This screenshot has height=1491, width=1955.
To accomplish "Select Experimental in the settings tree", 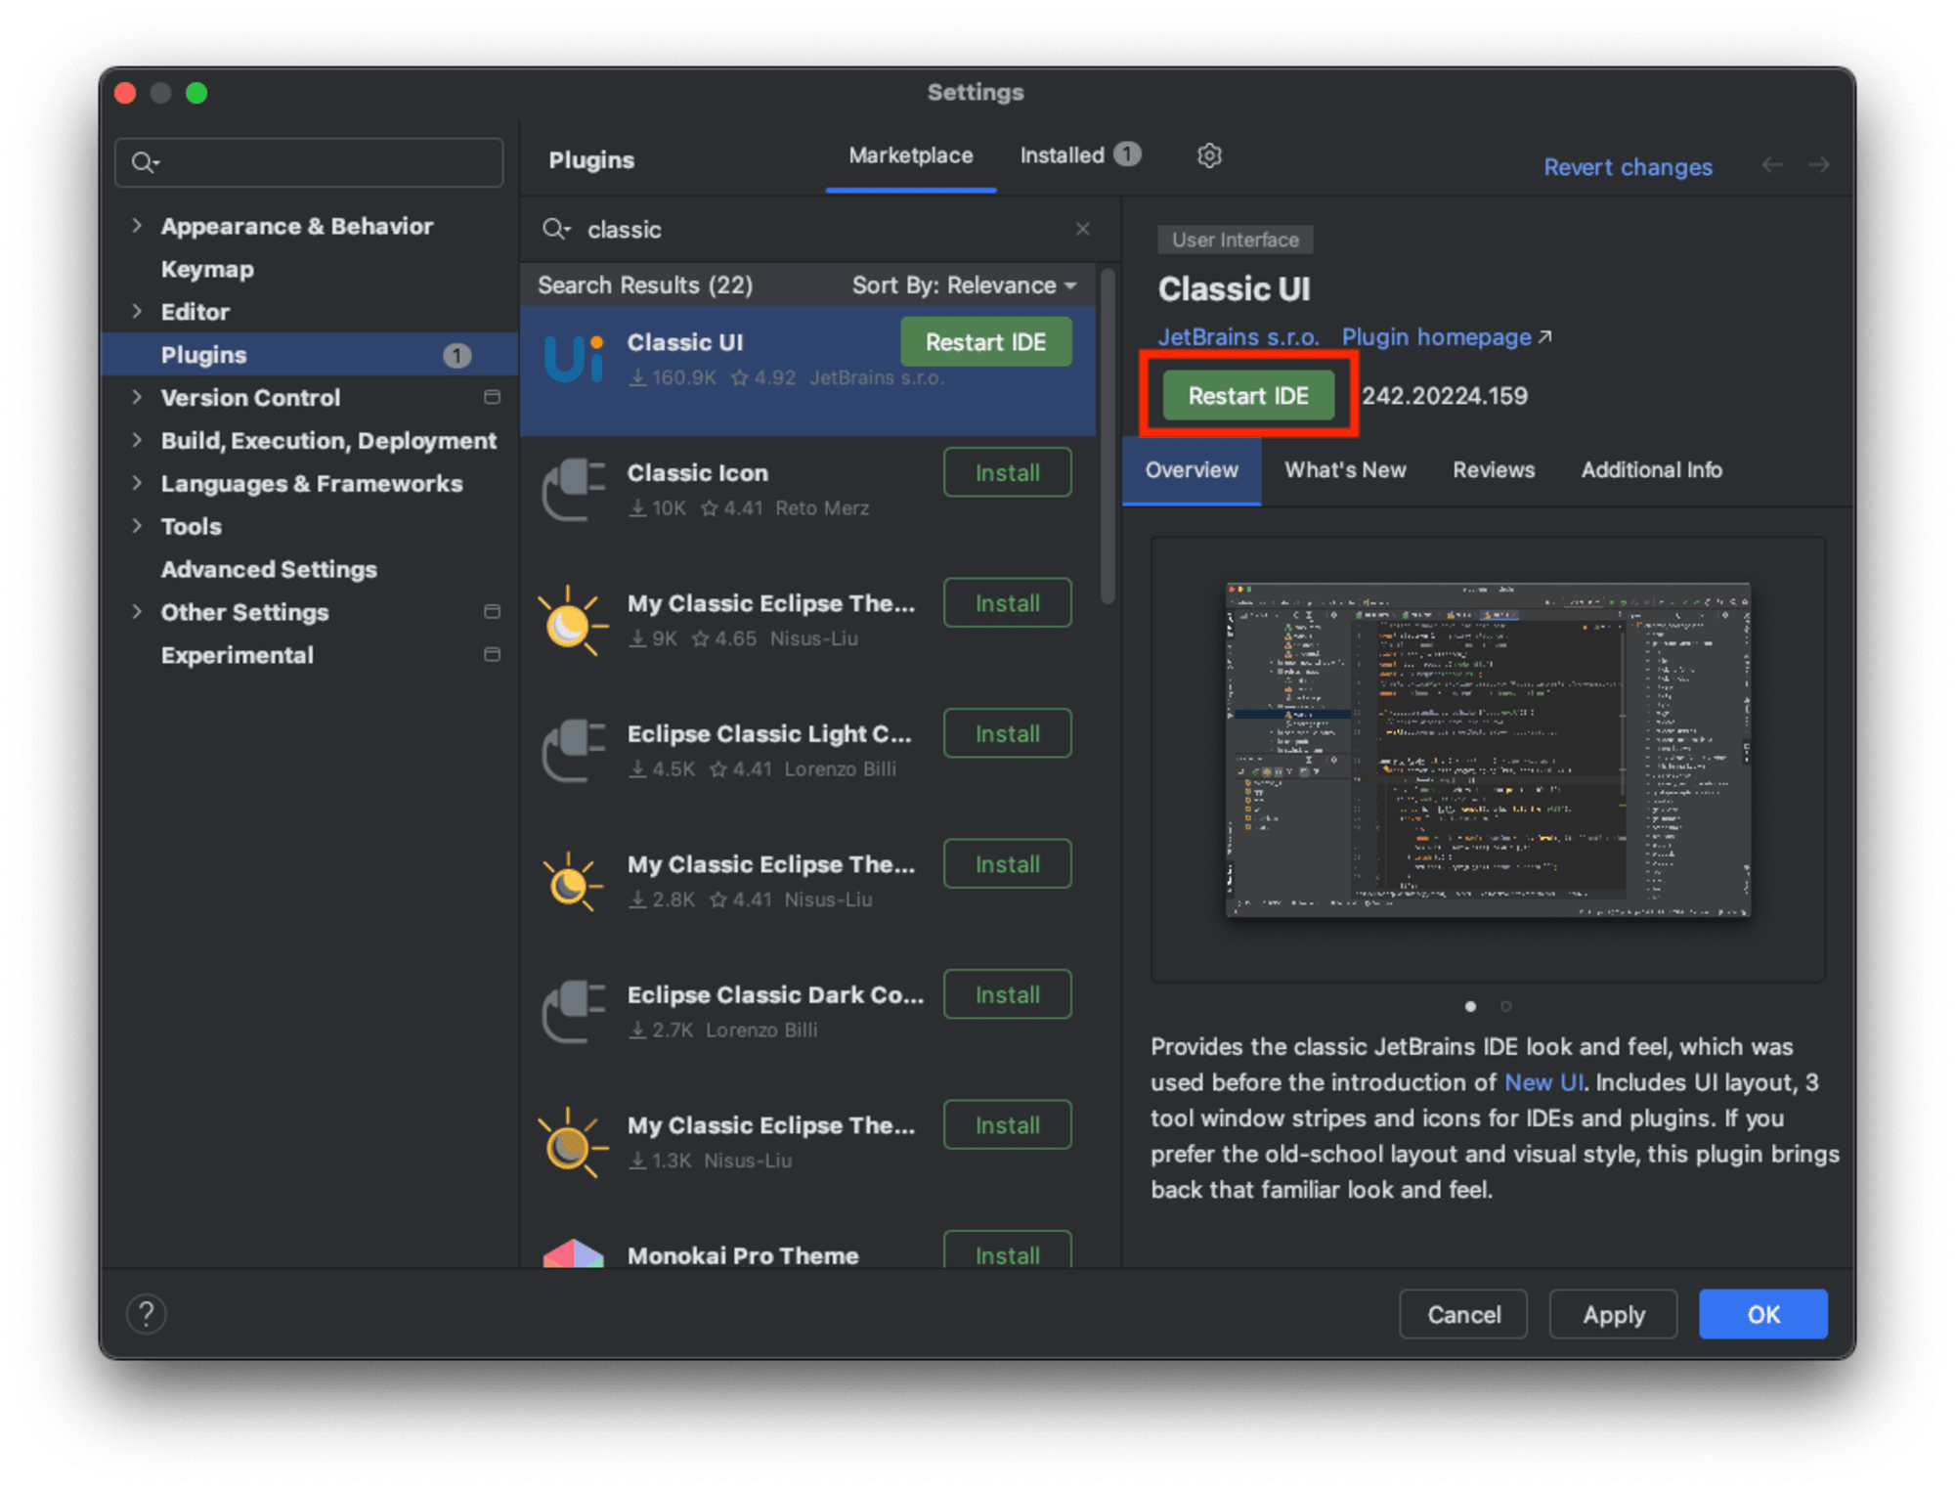I will [238, 654].
